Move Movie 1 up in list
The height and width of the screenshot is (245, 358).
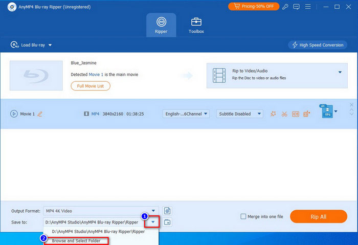click(x=352, y=110)
